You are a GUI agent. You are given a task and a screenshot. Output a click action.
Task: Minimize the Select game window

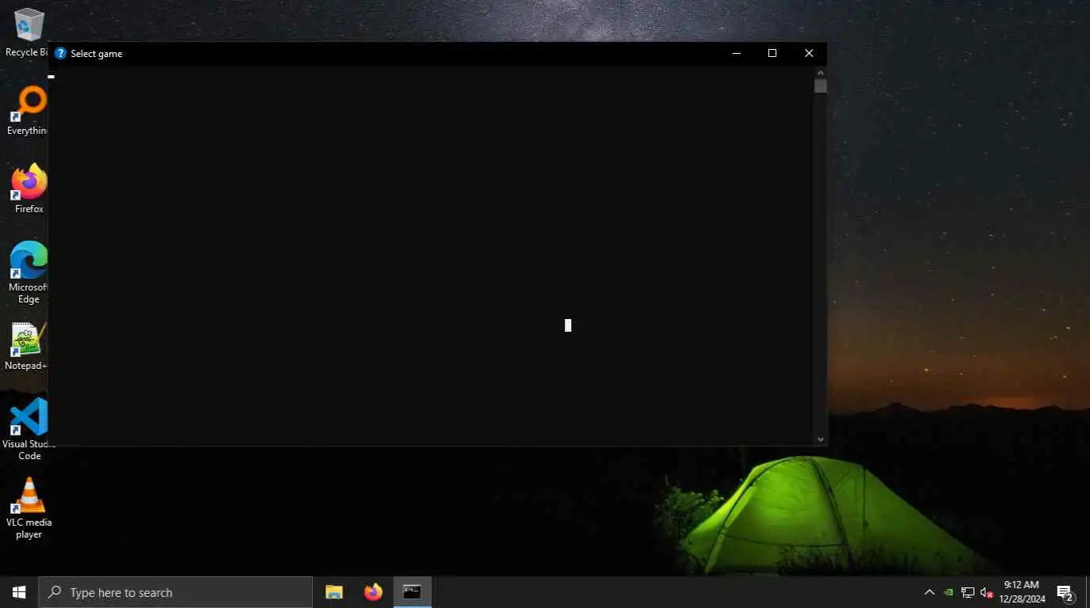click(736, 53)
